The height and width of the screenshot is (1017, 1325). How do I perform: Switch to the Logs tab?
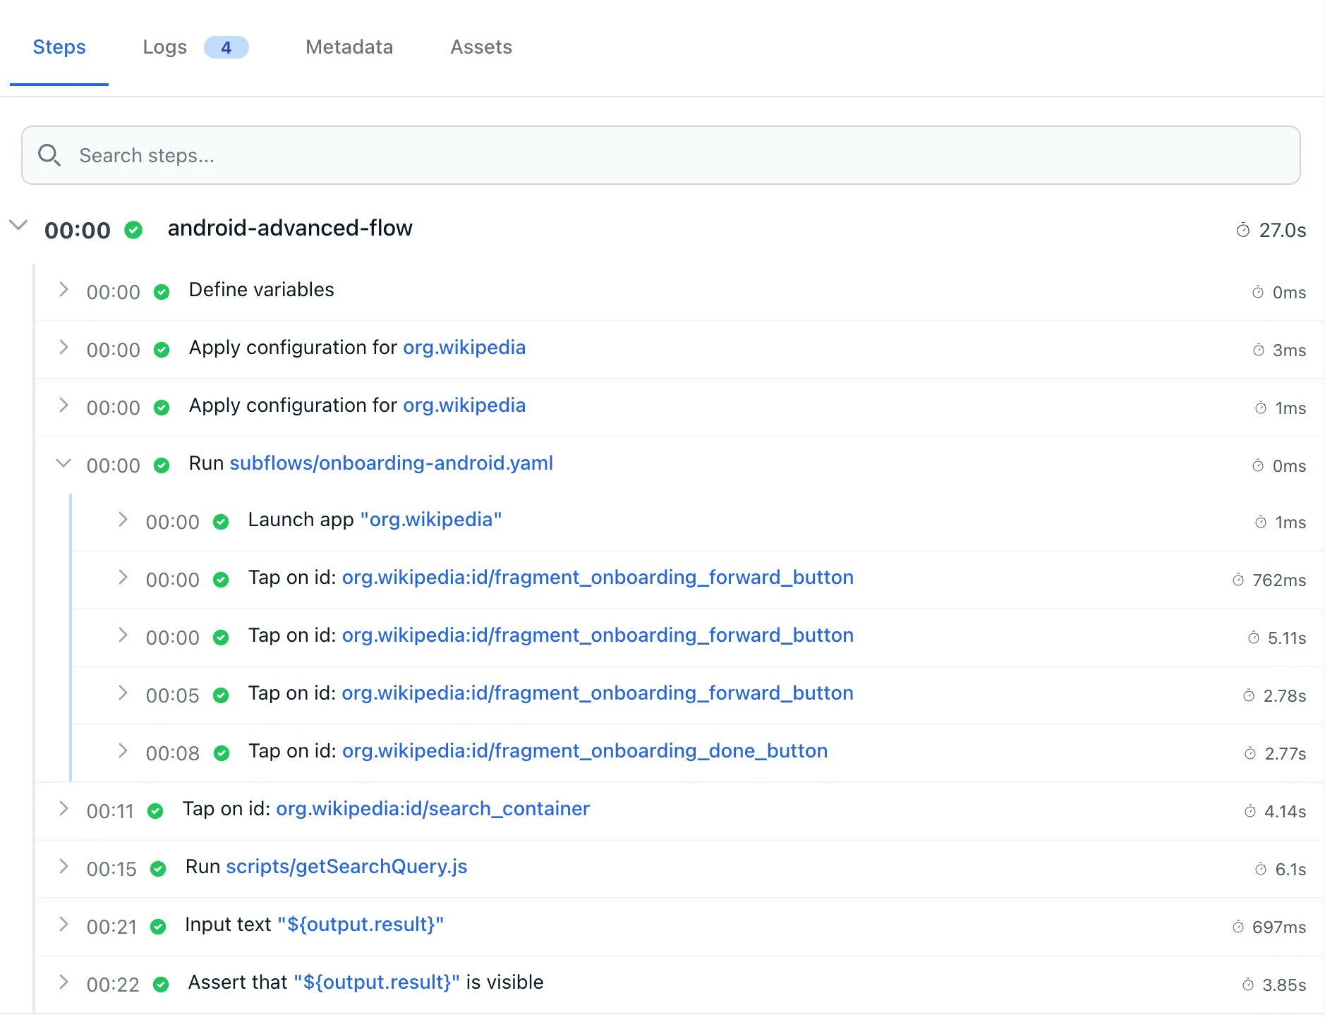pyautogui.click(x=164, y=47)
